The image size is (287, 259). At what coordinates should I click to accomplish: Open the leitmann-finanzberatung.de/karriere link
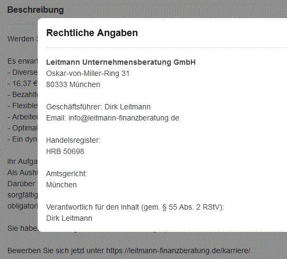tap(178, 251)
